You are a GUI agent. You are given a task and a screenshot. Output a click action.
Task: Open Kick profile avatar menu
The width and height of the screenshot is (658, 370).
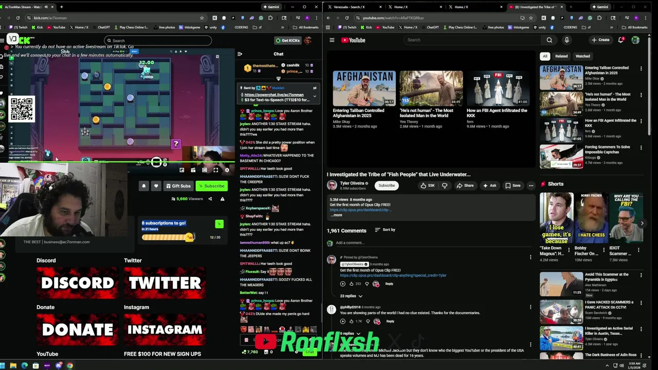pos(308,40)
